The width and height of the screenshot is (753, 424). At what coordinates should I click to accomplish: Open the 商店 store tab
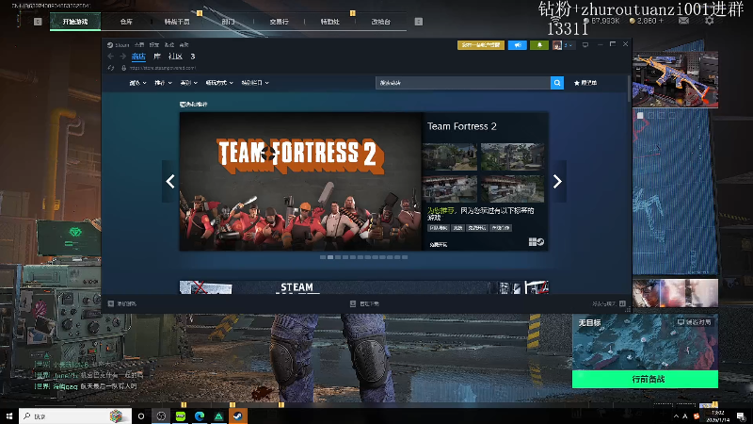pos(138,57)
